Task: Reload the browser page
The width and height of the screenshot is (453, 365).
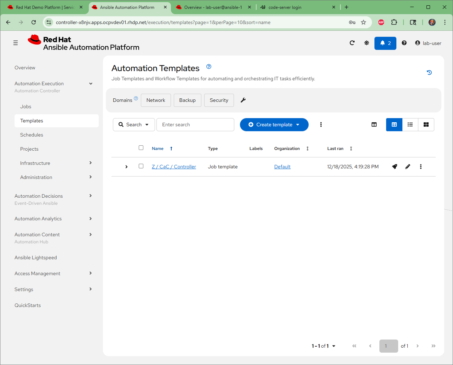Action: pyautogui.click(x=34, y=22)
